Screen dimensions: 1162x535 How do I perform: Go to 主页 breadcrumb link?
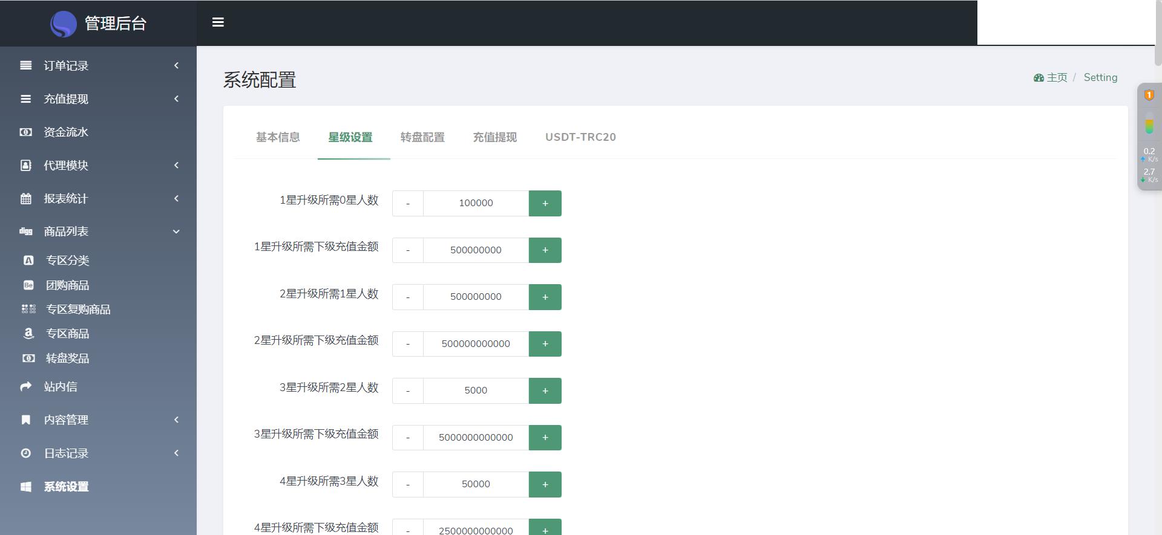[1057, 77]
